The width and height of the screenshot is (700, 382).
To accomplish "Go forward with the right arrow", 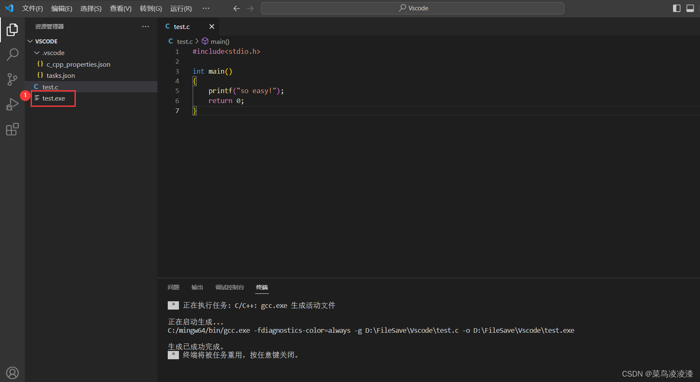I will [x=250, y=8].
